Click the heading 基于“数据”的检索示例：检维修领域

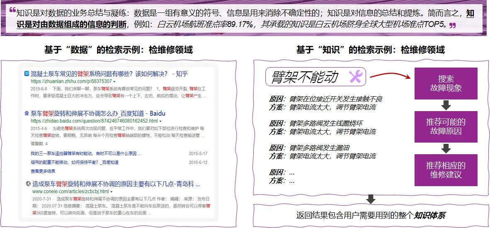(119, 50)
